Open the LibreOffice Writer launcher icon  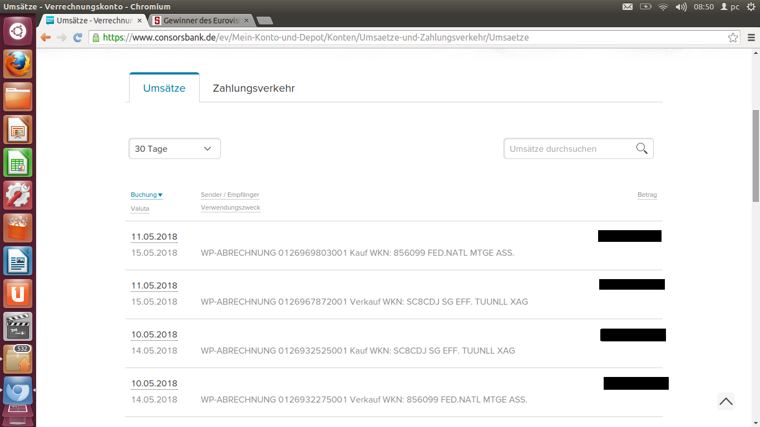click(17, 260)
